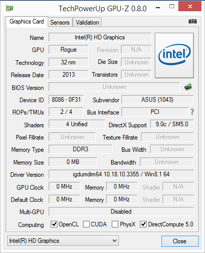Click the Memory Size field 0 MB
Viewport: 205px width, 253px height.
coord(73,162)
